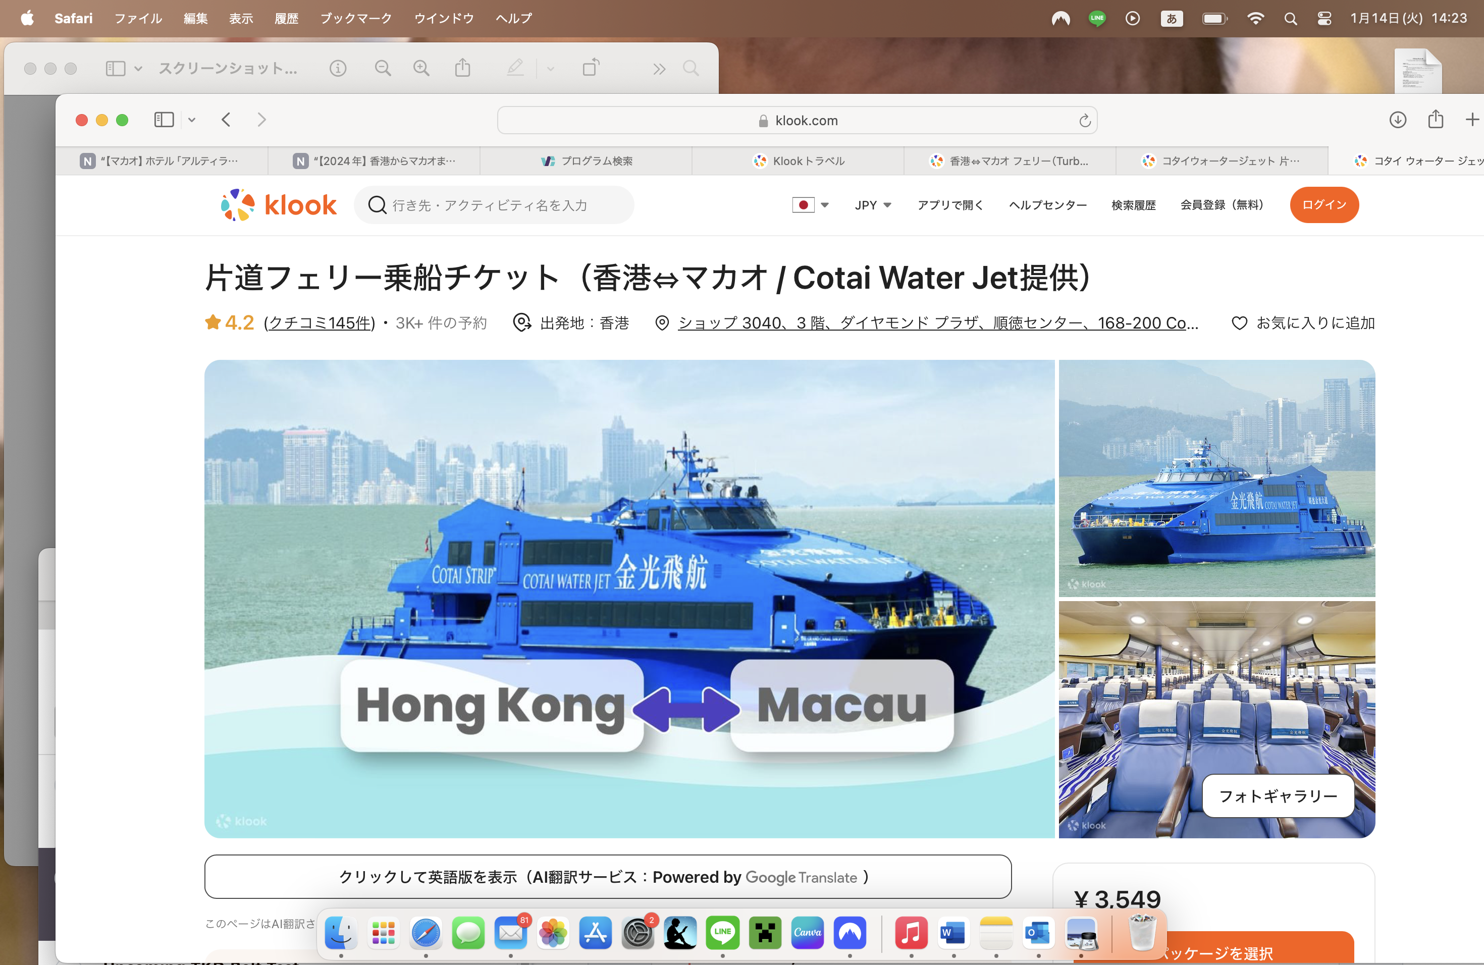The image size is (1484, 965).
Task: Open Mail from Dock
Action: pos(511,933)
